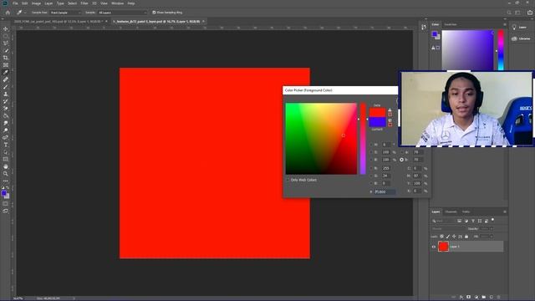This screenshot has width=535, height=301.
Task: Click the zoom percentage in status bar
Action: coord(18,298)
